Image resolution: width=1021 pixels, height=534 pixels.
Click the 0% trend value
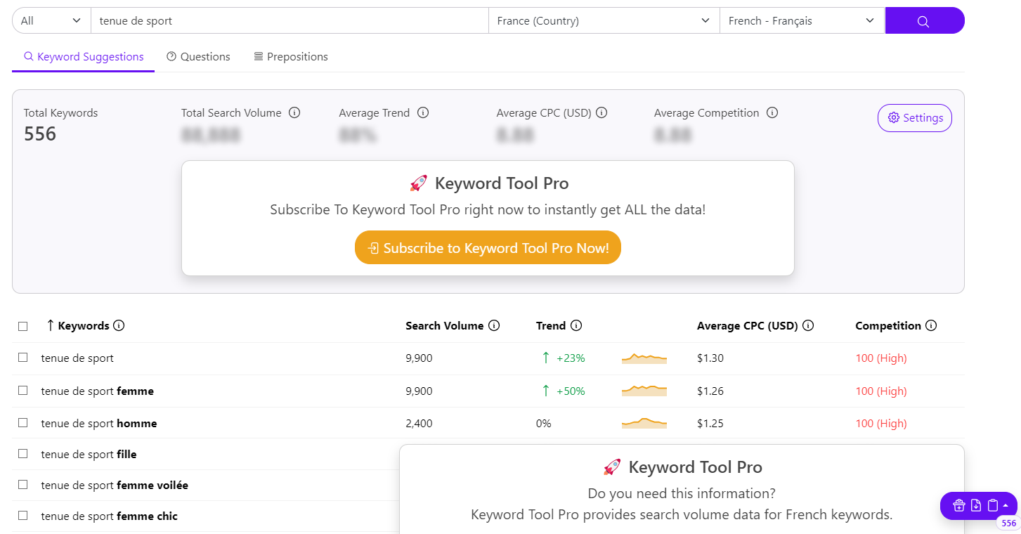click(544, 424)
